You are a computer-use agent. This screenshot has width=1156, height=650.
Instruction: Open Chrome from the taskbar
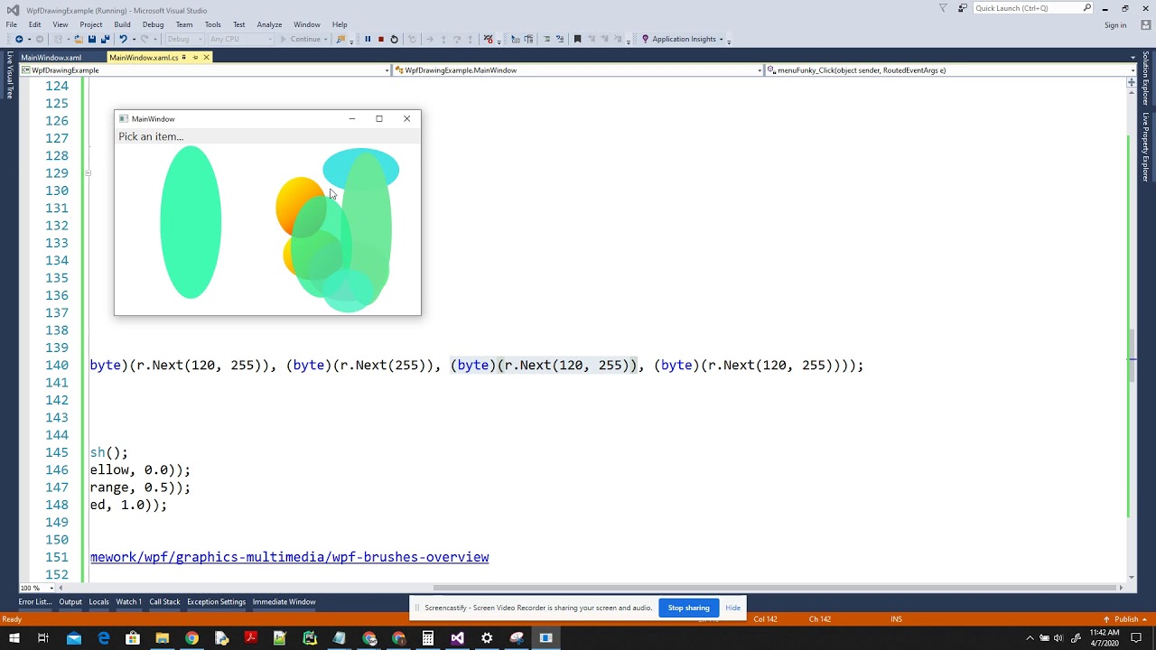(191, 638)
